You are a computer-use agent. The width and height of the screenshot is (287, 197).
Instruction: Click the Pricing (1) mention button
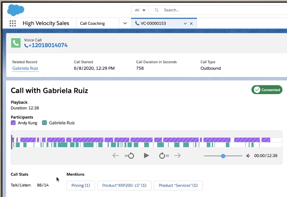[x=81, y=186]
